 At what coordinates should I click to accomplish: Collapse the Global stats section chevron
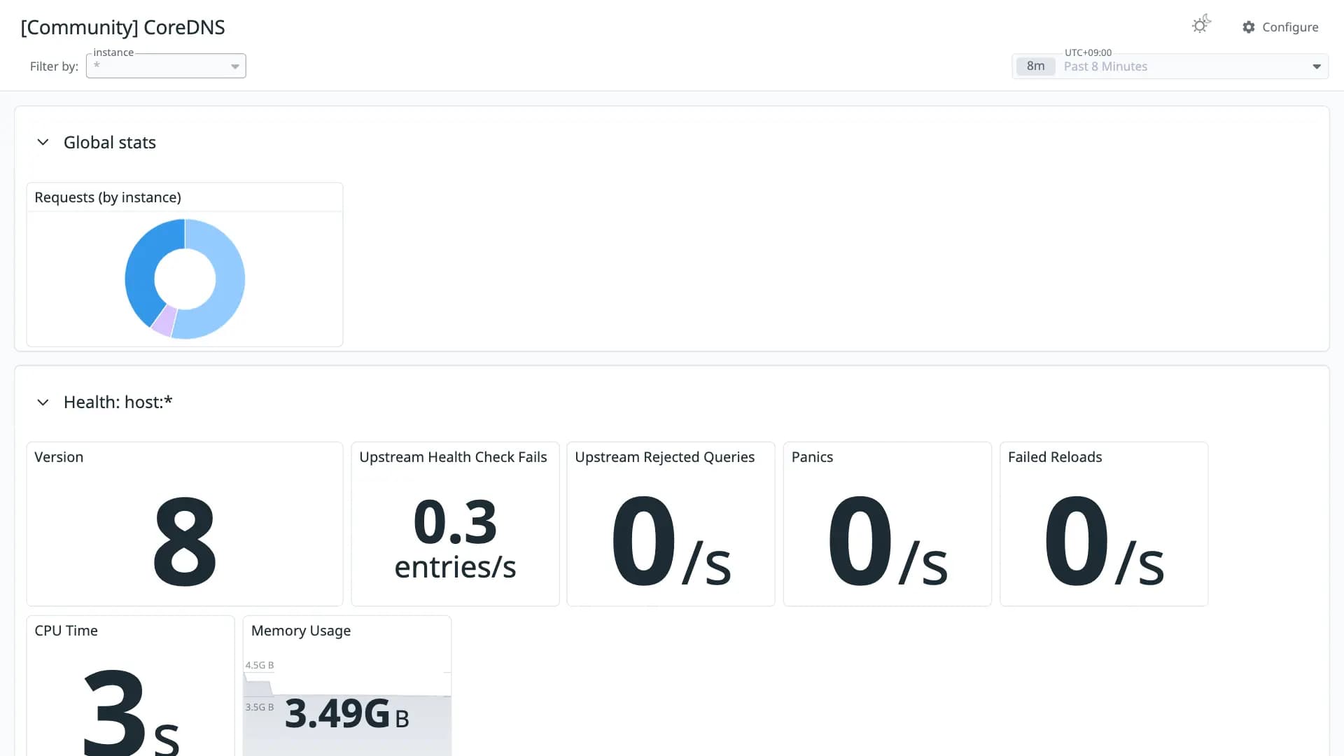[43, 142]
